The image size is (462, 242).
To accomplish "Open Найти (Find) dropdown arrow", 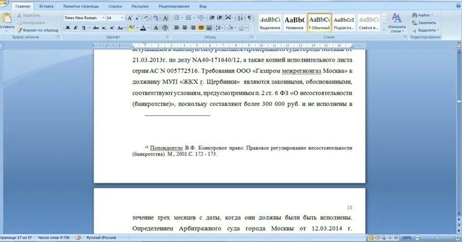I will click(x=432, y=15).
